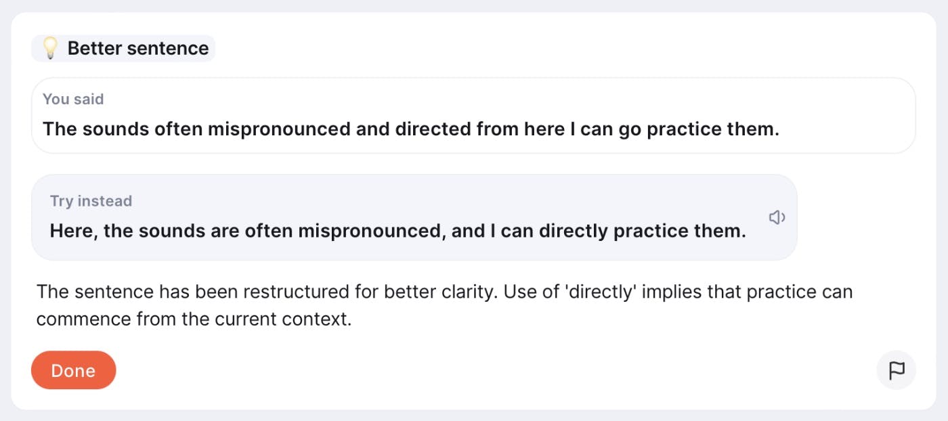Click the "Try instead" label
The height and width of the screenshot is (421, 948).
[91, 201]
